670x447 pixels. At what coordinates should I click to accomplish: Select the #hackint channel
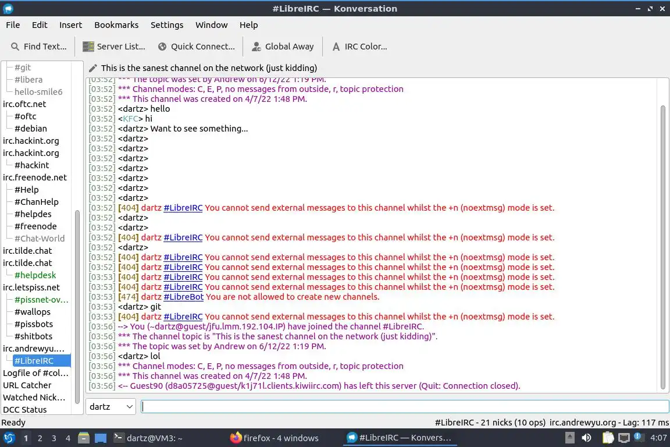(31, 165)
